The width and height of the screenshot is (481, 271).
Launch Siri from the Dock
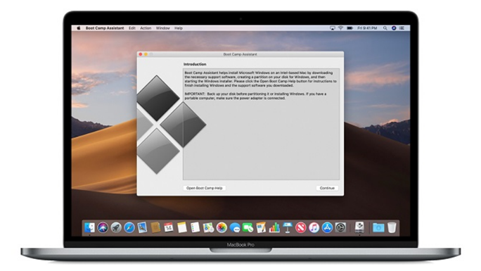[x=103, y=228]
